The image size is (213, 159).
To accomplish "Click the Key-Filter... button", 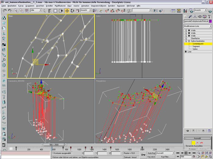I will [x=165, y=157].
